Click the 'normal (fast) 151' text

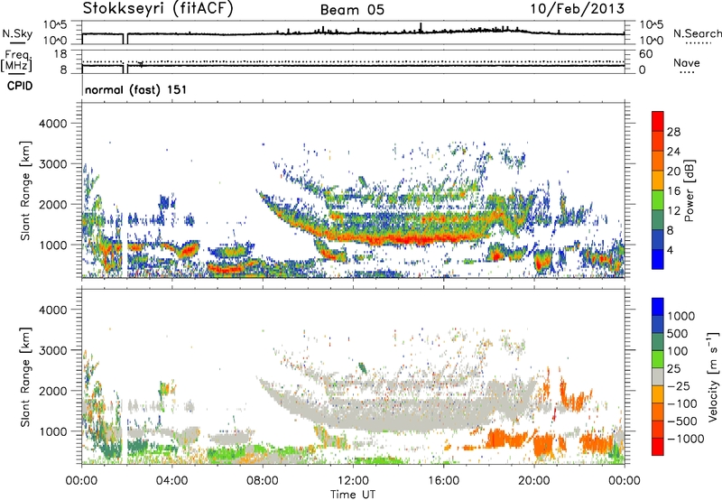coord(136,89)
